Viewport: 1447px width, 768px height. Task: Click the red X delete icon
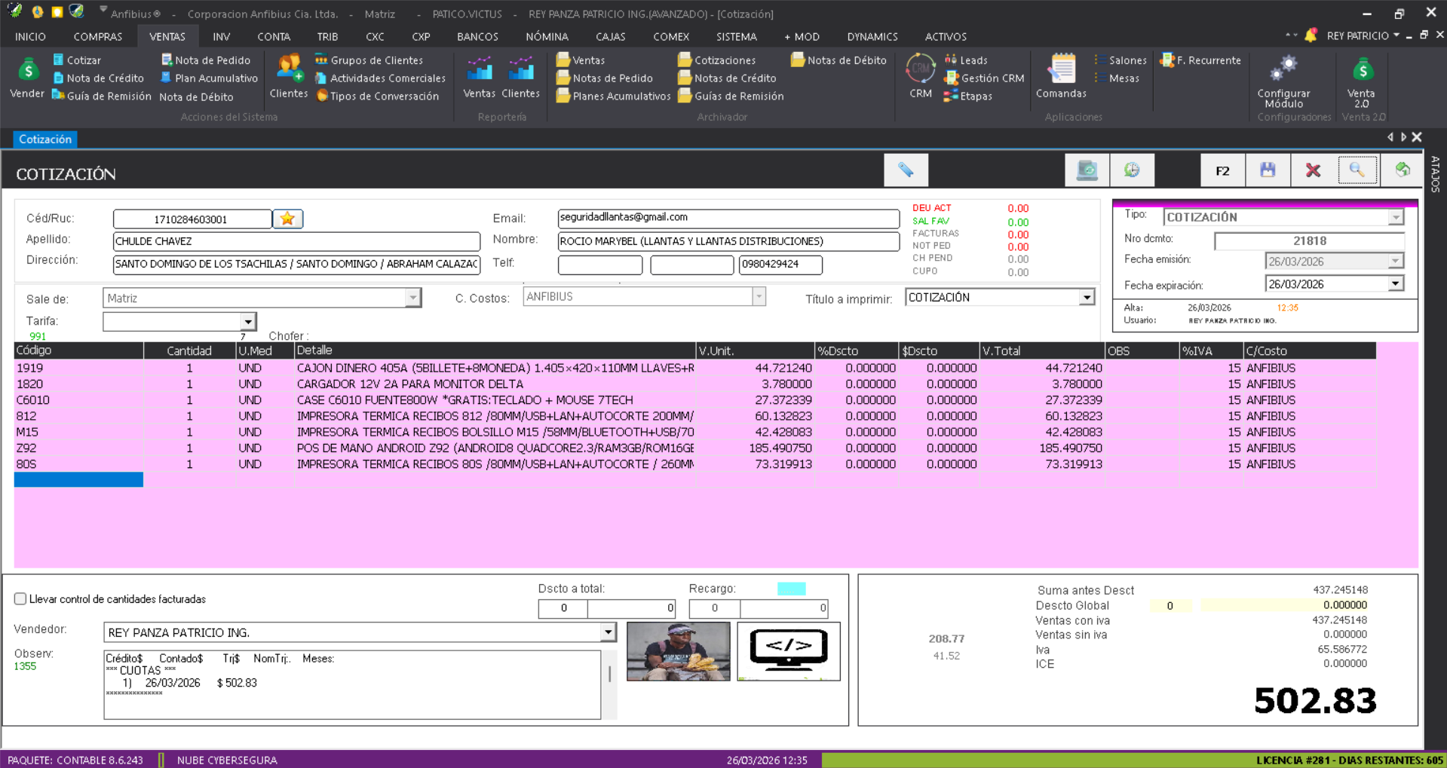pyautogui.click(x=1313, y=170)
